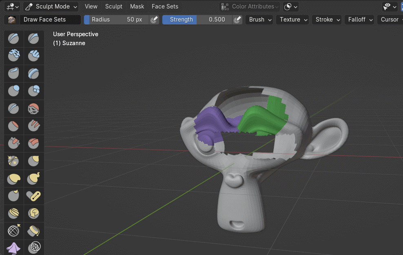Select the Slide Relax wireframe sphere tool
The image size is (403, 255).
click(13, 231)
